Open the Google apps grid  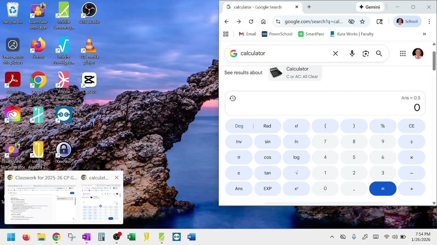(403, 53)
